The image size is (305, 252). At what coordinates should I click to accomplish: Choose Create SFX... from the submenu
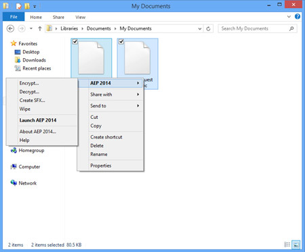42,101
